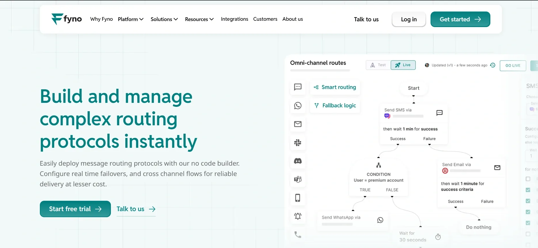Expand the Solutions dropdown menu
Viewport: 538px width, 248px height.
pos(164,19)
